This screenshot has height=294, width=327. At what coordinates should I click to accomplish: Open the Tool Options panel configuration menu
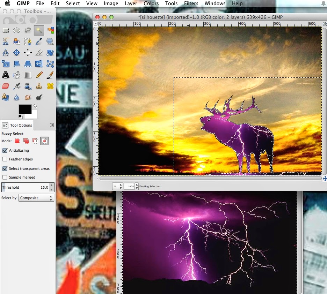pyautogui.click(x=52, y=125)
